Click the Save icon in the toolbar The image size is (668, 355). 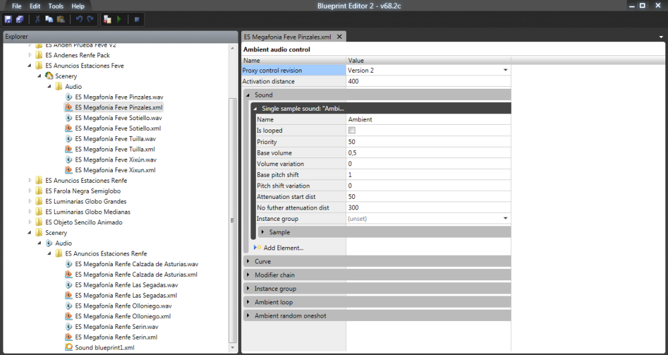pyautogui.click(x=8, y=19)
